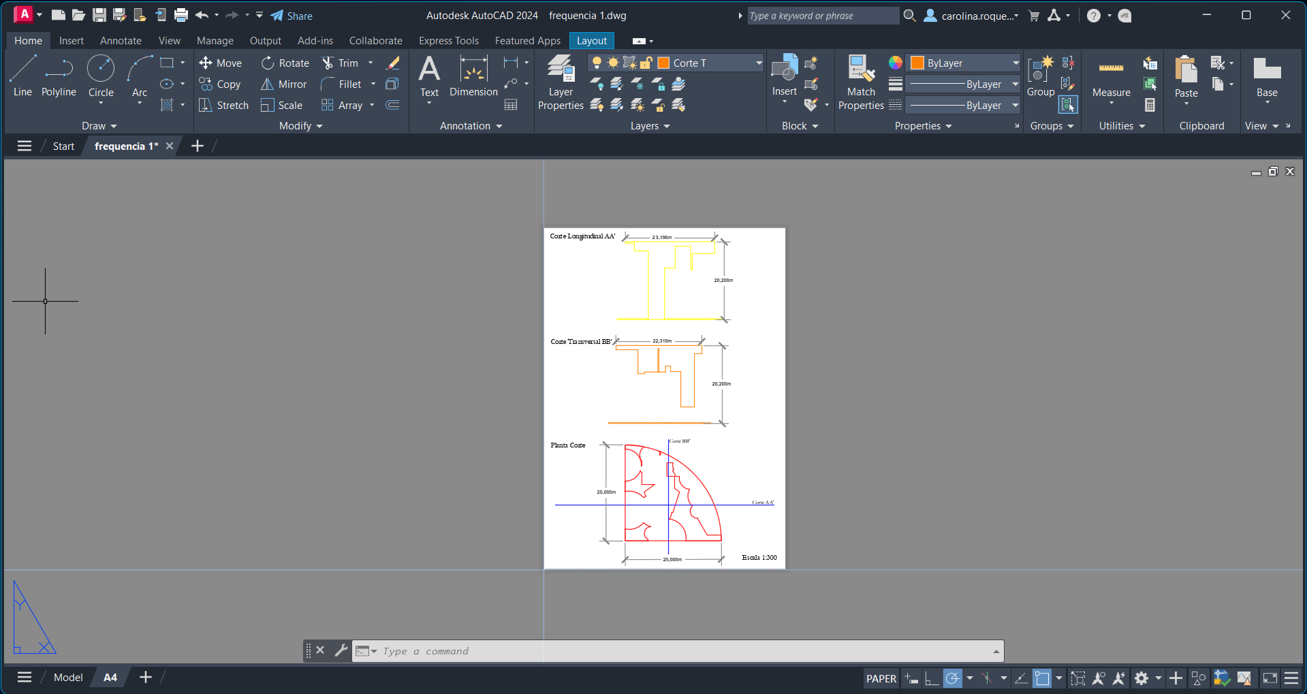Open the ByLayer color dropdown
The image size is (1307, 694).
1015,63
